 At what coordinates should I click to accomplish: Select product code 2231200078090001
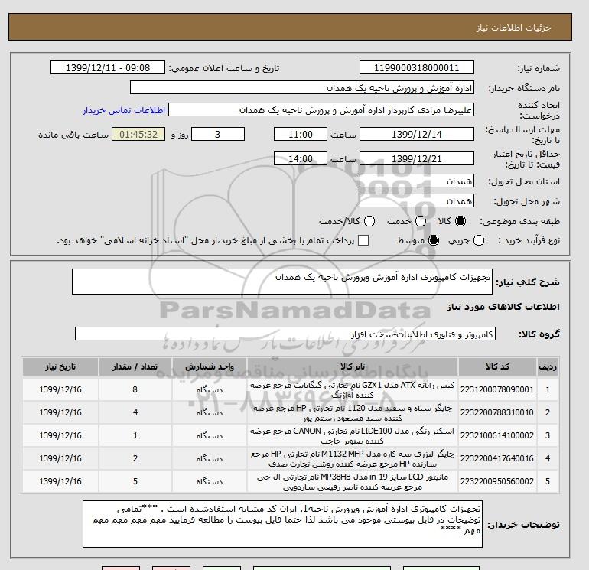point(497,389)
